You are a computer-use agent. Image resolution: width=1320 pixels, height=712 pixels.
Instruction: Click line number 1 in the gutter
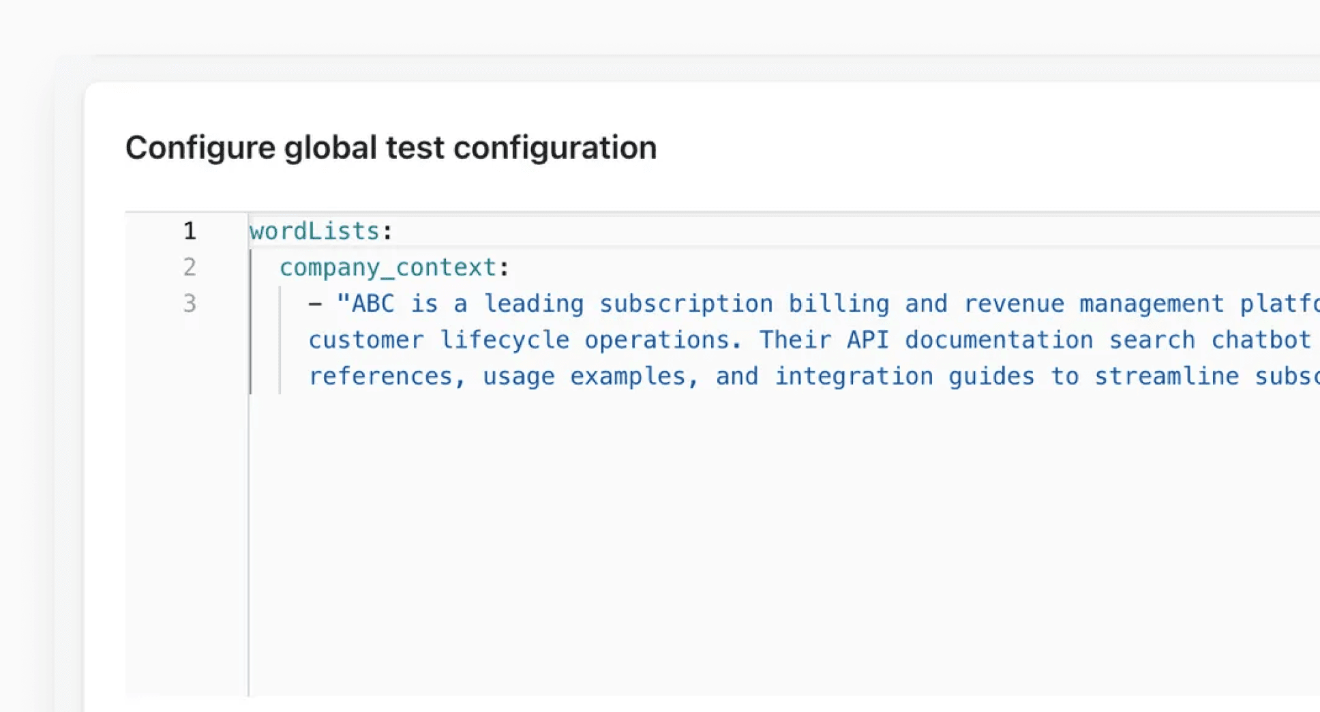(190, 231)
